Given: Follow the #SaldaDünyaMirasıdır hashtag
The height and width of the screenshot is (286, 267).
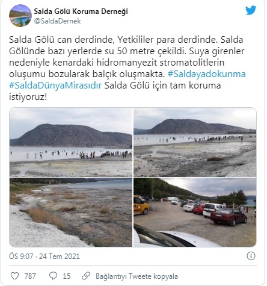Looking at the screenshot, I should tap(55, 85).
